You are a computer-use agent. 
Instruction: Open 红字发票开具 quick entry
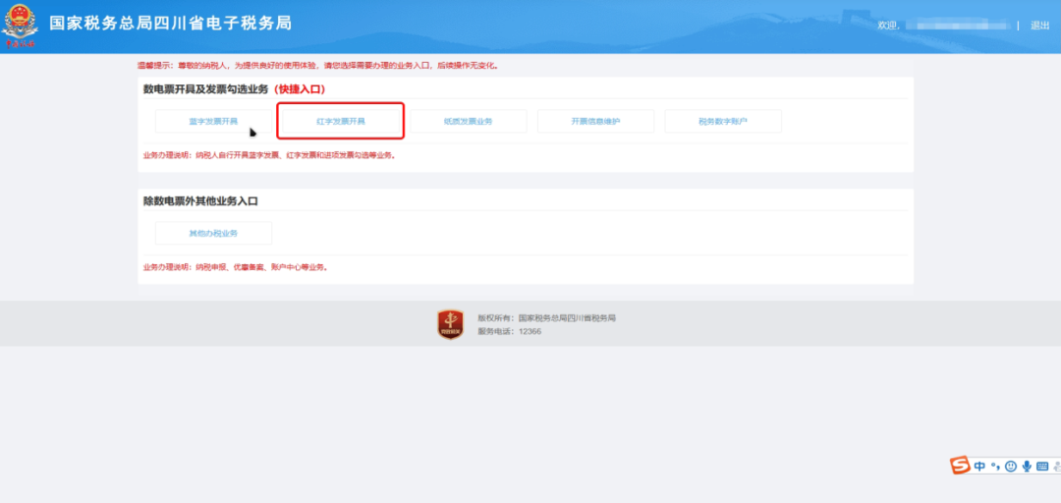click(x=340, y=121)
